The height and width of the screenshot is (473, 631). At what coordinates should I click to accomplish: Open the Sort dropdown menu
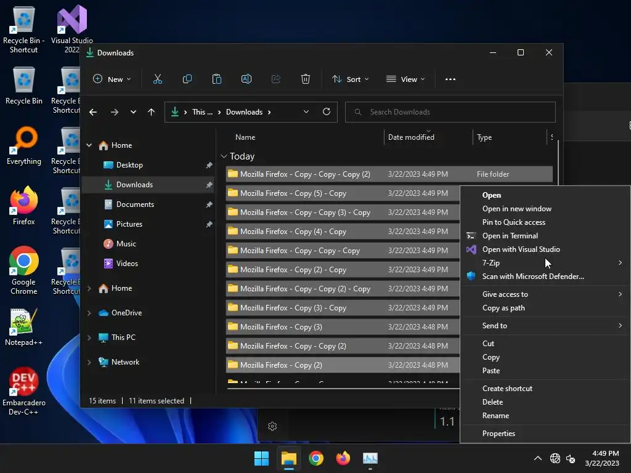(x=350, y=79)
